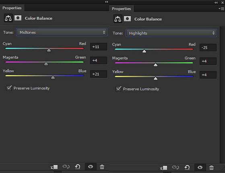The width and height of the screenshot is (225, 173).
Task: Click the layer mask icon in left panel
Action: coord(18,18)
